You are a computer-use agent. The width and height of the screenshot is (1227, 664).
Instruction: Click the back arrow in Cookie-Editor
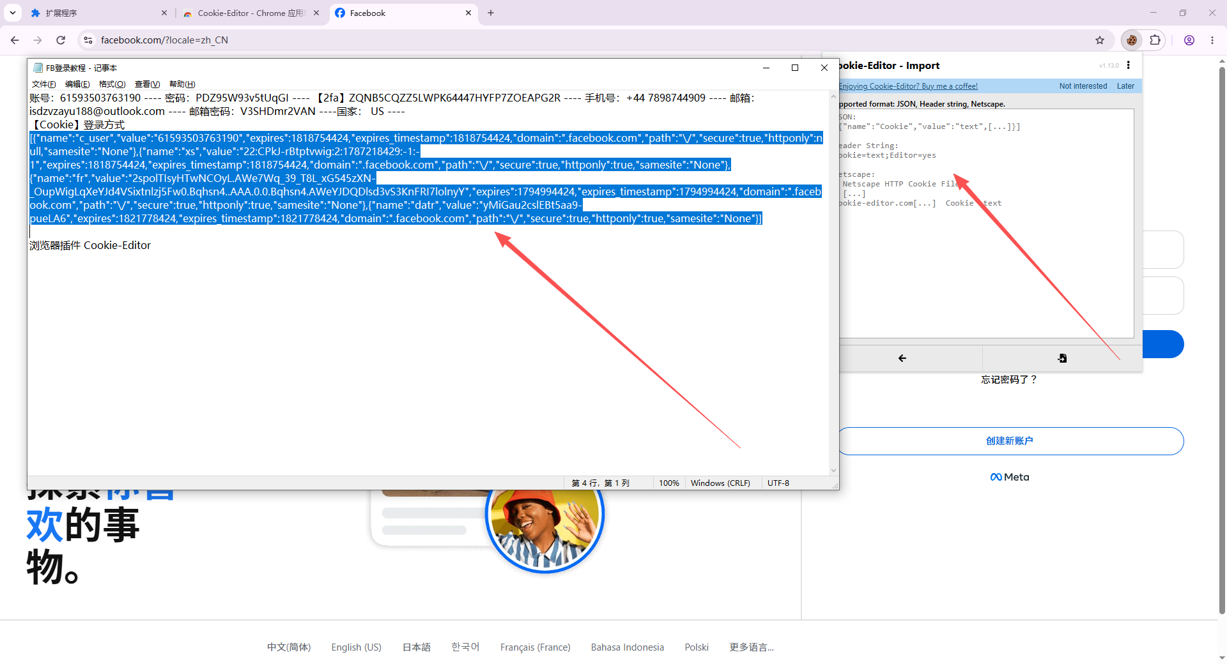tap(902, 358)
